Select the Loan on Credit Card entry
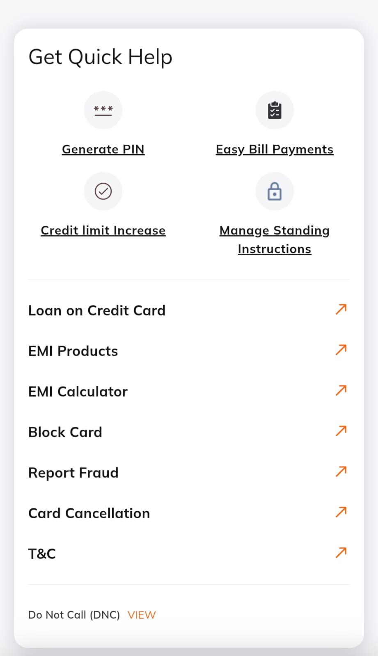This screenshot has width=378, height=656. 97,311
